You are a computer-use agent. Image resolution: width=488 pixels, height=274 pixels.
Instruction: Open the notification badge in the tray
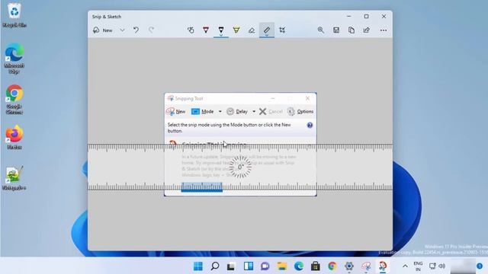[x=480, y=266]
